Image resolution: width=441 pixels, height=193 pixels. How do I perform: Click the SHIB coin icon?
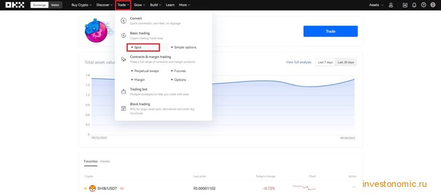click(92, 188)
